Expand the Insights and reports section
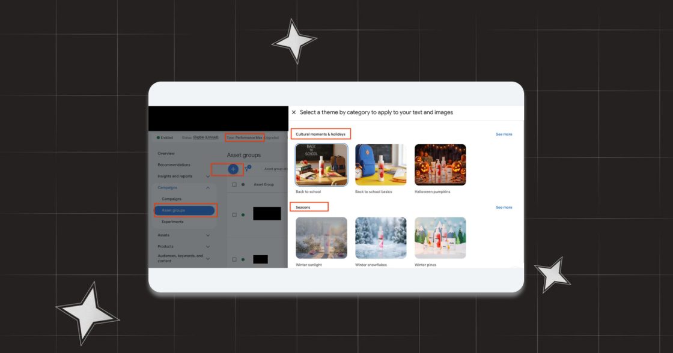Image resolution: width=673 pixels, height=353 pixels. pos(208,176)
